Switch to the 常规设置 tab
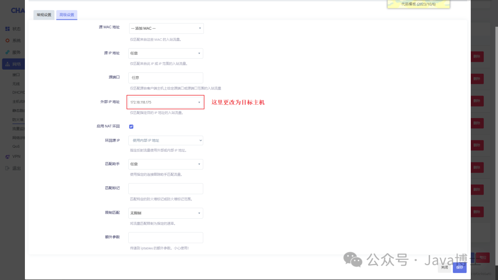Image resolution: width=498 pixels, height=280 pixels. (43, 15)
